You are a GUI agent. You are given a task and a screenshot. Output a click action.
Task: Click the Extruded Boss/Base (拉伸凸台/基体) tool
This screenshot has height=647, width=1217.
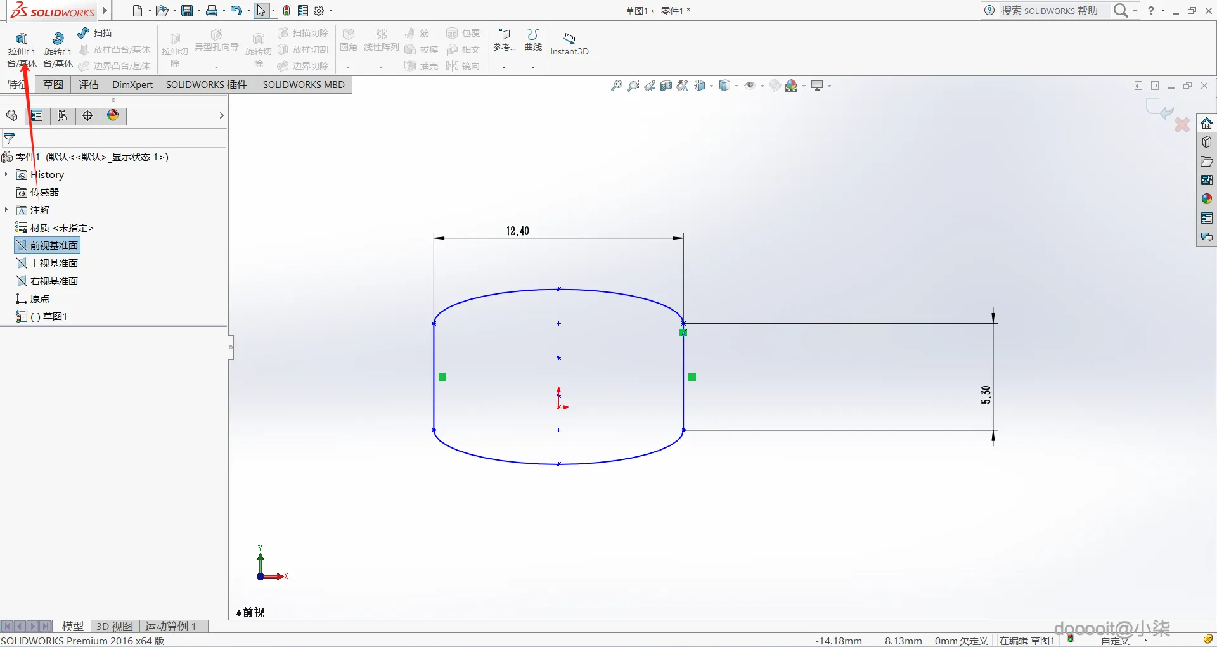pyautogui.click(x=22, y=49)
